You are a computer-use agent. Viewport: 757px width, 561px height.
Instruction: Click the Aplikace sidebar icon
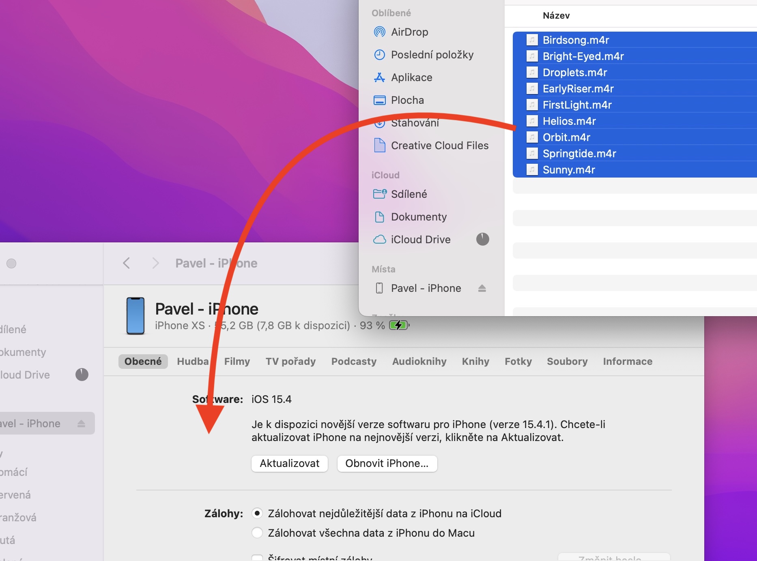coord(379,77)
